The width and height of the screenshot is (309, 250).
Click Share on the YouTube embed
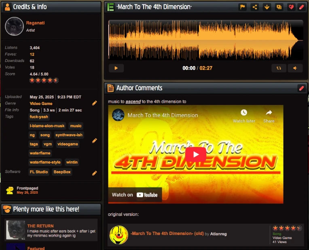click(269, 116)
